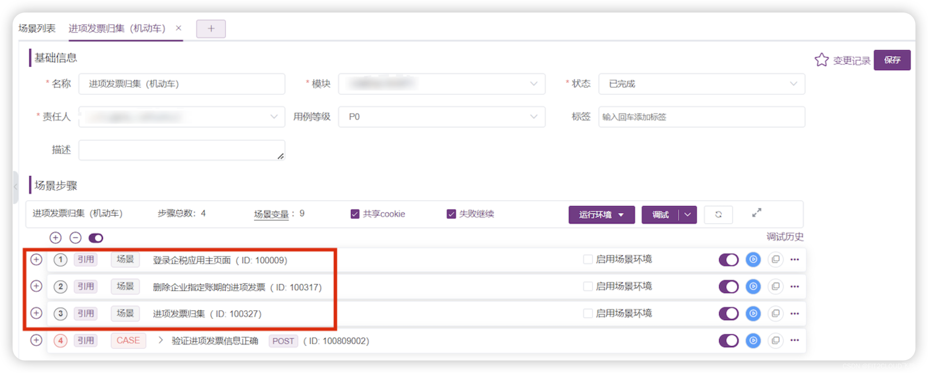Add step before row 1 plus icon
Screen dimensions: 928x373
(36, 259)
